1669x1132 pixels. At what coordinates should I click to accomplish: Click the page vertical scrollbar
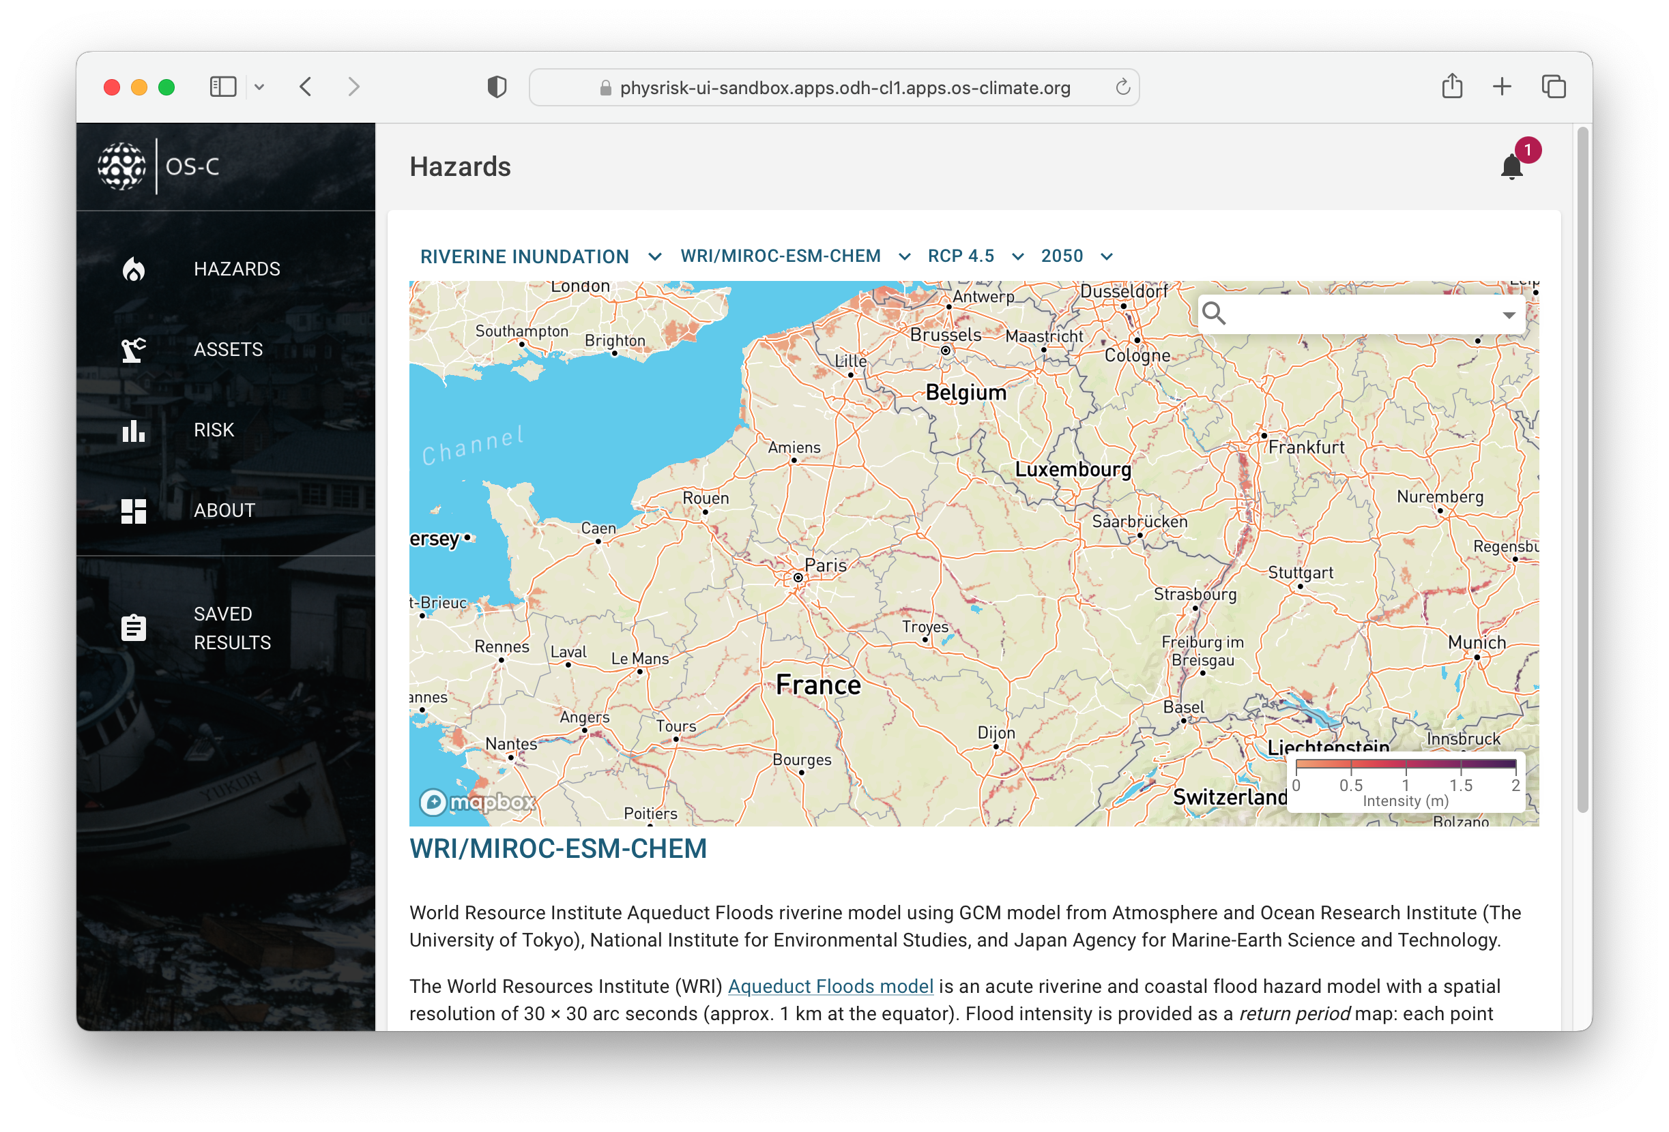(x=1583, y=470)
